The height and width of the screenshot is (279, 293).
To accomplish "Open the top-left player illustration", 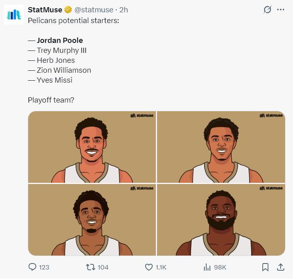I will coord(92,147).
